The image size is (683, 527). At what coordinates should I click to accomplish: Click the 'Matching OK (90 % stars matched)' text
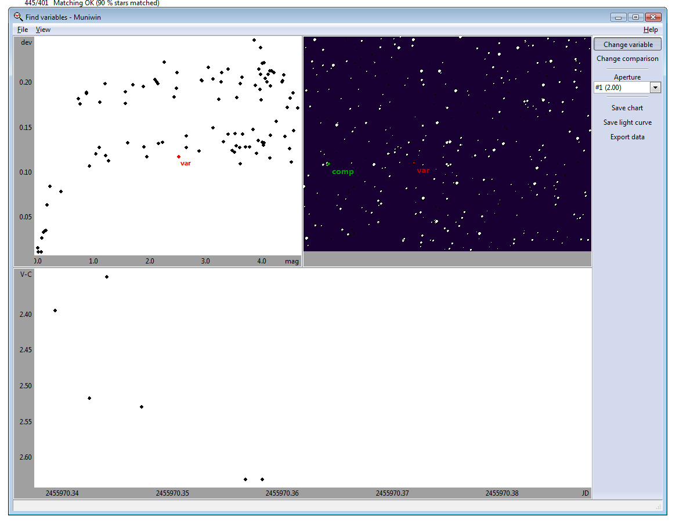[x=106, y=3]
